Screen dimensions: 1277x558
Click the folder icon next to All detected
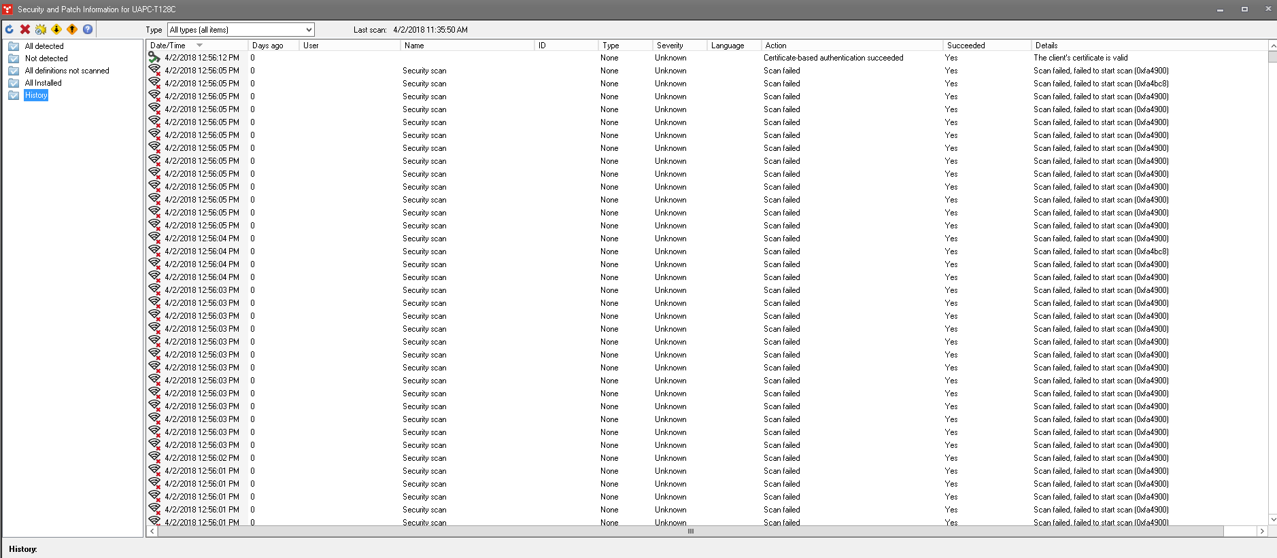click(14, 46)
